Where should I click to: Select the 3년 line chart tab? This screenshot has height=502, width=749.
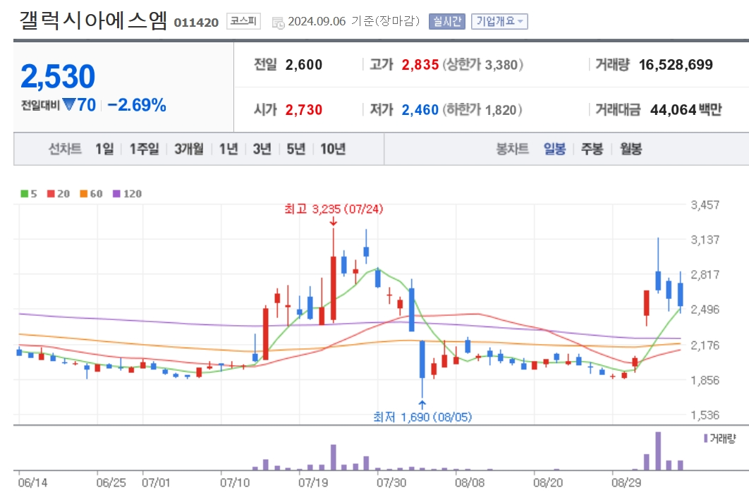click(262, 149)
